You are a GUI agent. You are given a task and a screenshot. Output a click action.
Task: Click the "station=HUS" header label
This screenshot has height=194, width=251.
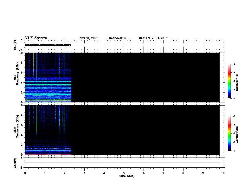[x=118, y=38]
